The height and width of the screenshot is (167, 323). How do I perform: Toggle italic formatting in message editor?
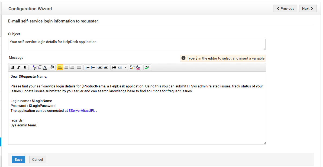19,68
